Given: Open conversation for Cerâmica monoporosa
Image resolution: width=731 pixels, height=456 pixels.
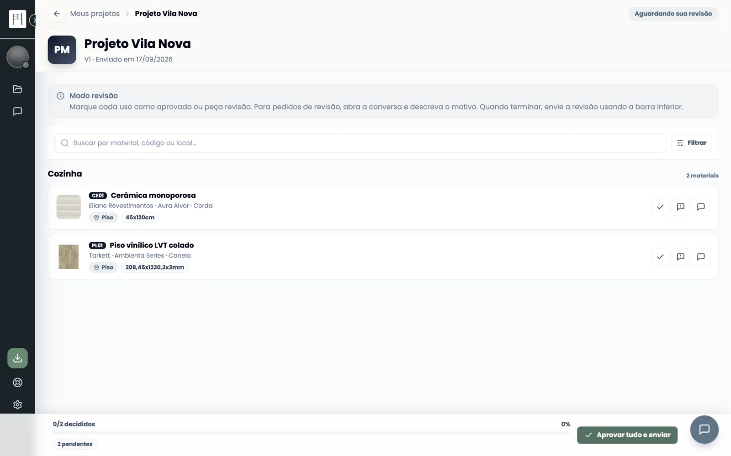Looking at the screenshot, I should [701, 207].
